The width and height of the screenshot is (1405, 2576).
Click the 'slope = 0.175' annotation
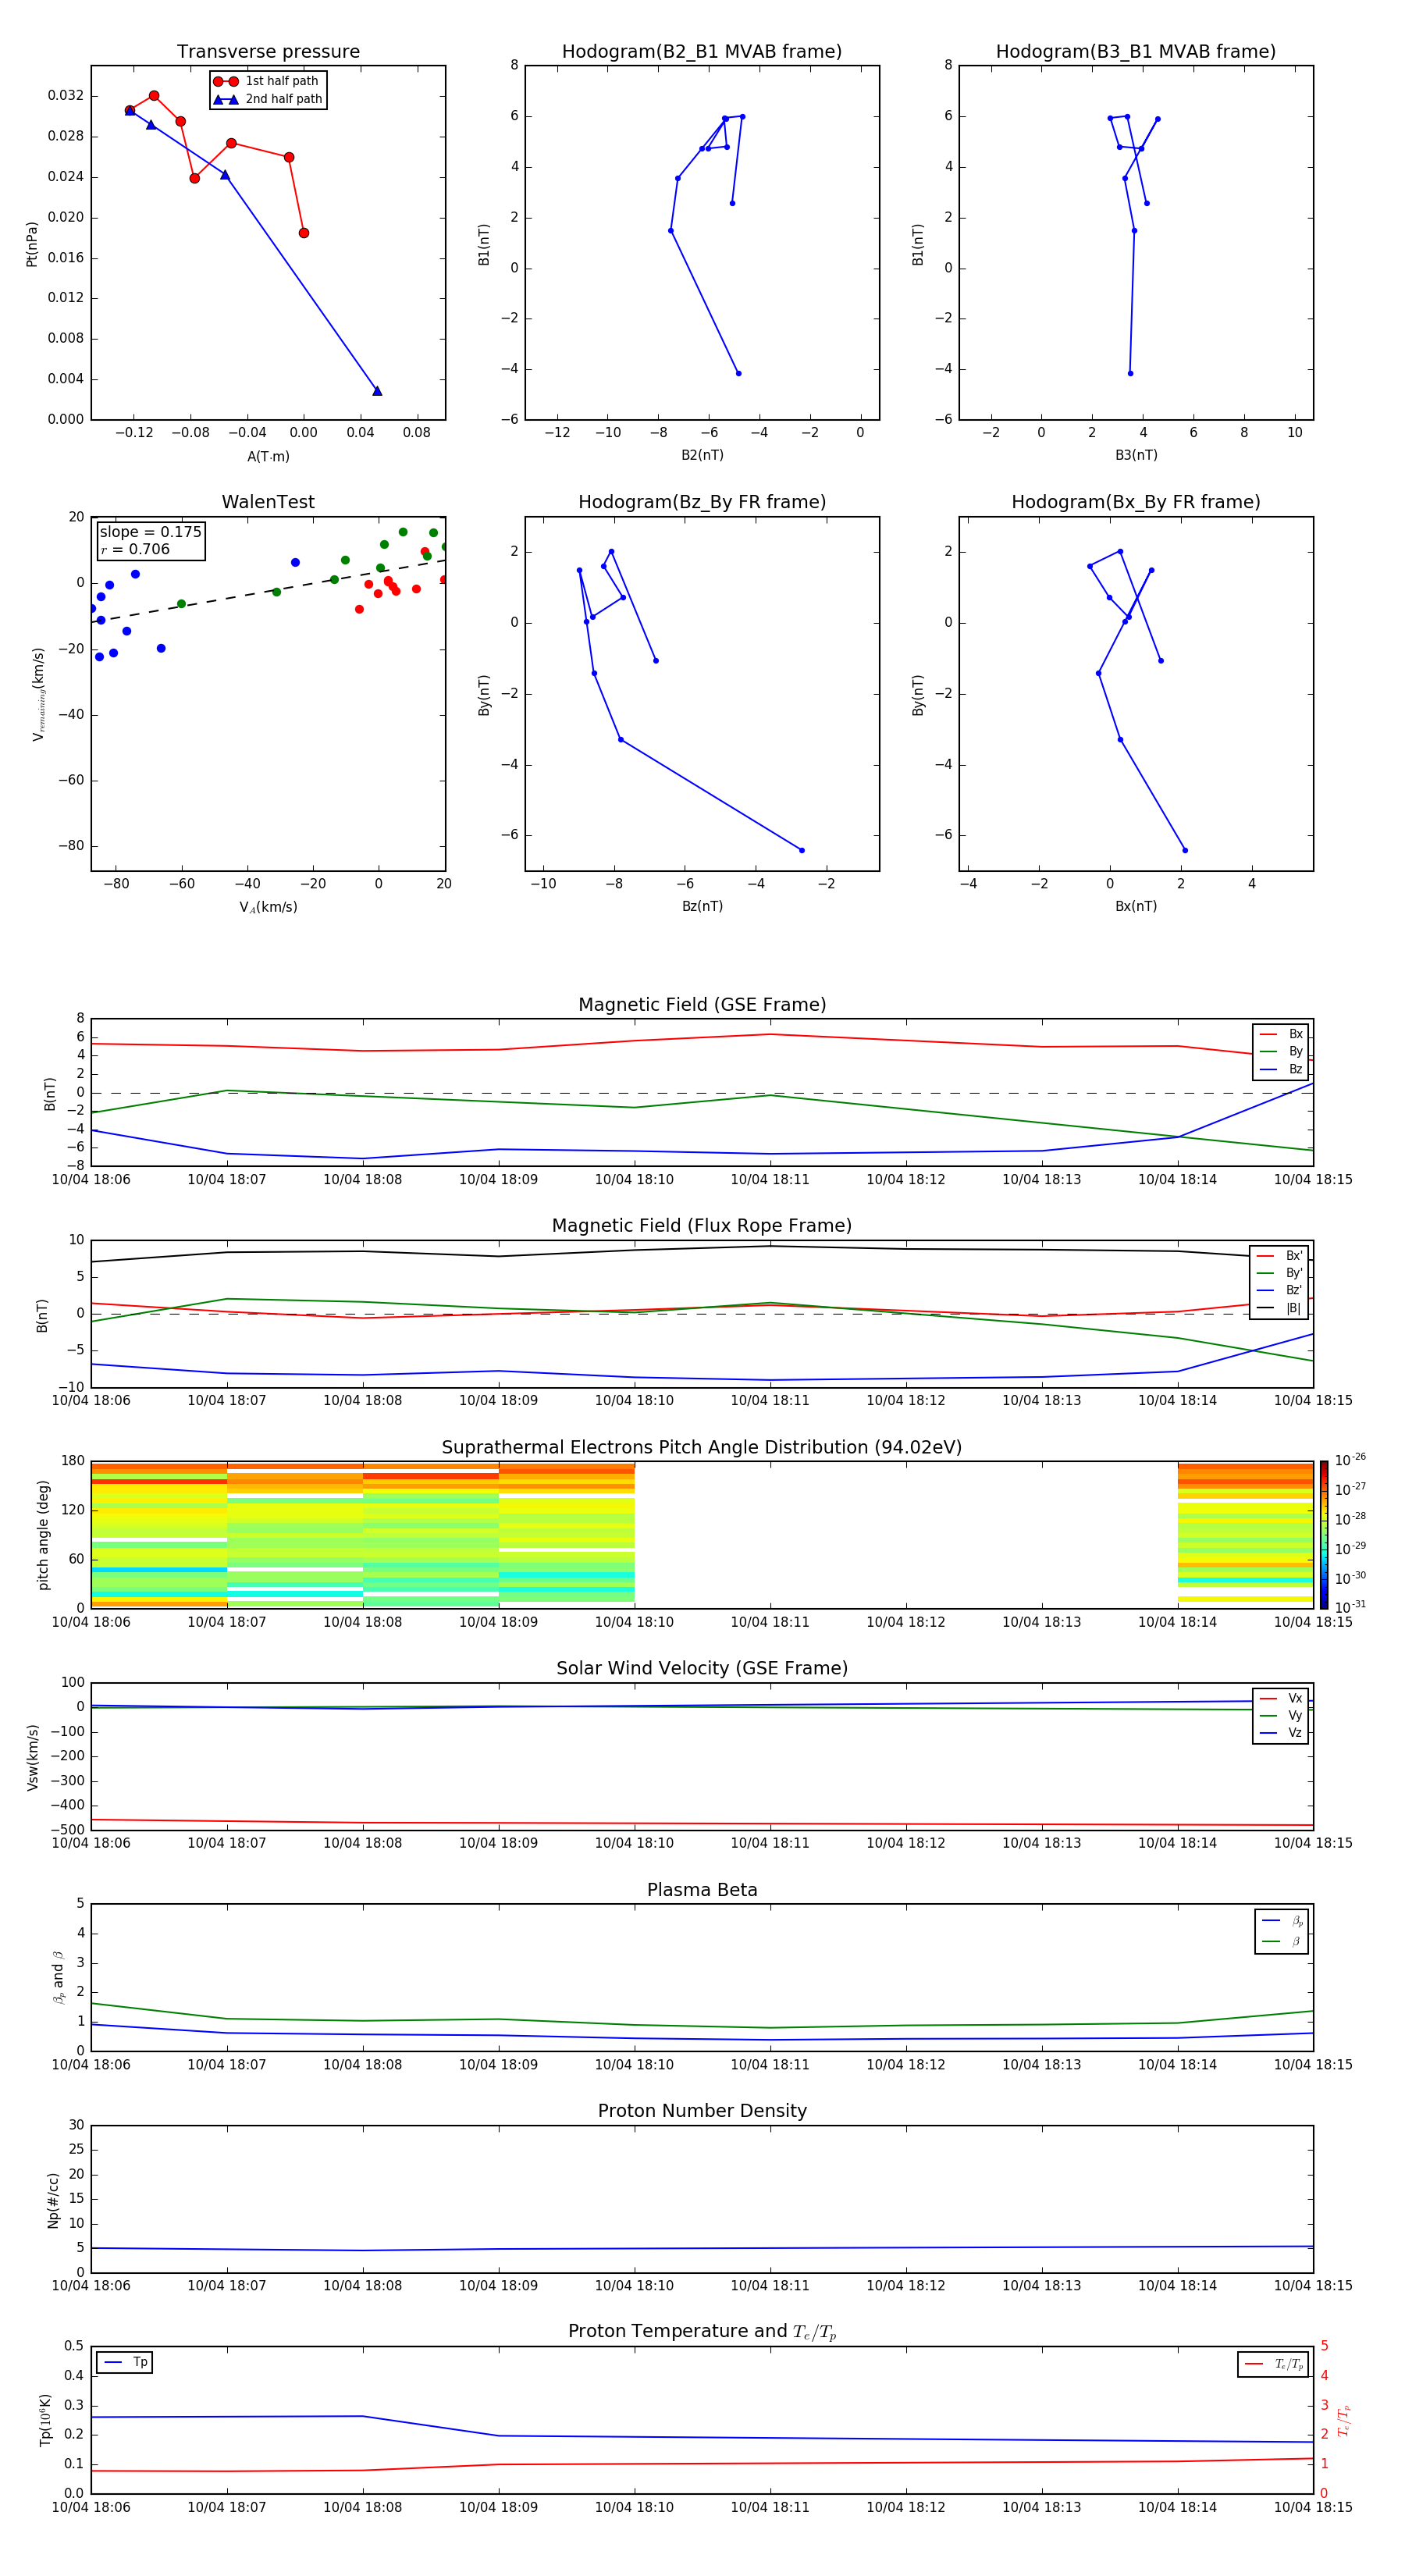point(150,532)
